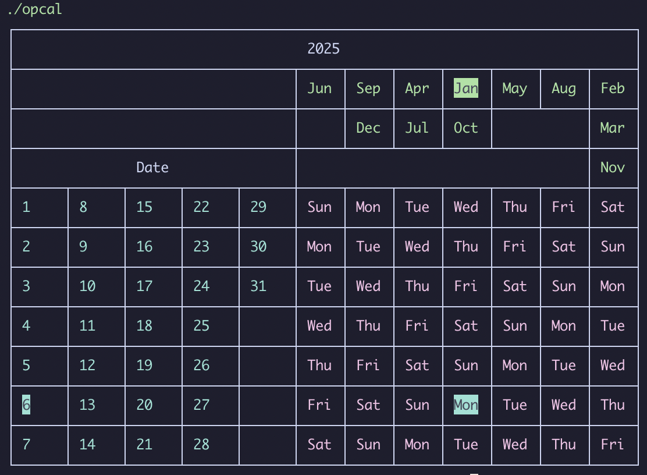Click the ./opcal command text
This screenshot has width=647, height=475.
click(34, 10)
